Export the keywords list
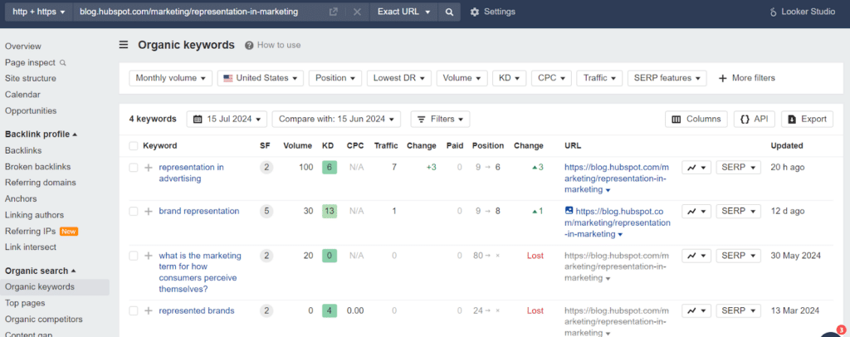 [x=807, y=120]
